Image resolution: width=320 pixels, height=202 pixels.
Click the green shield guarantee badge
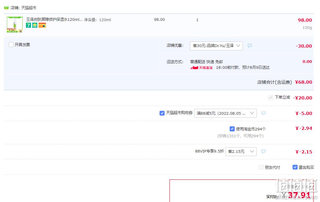pyautogui.click(x=35, y=25)
